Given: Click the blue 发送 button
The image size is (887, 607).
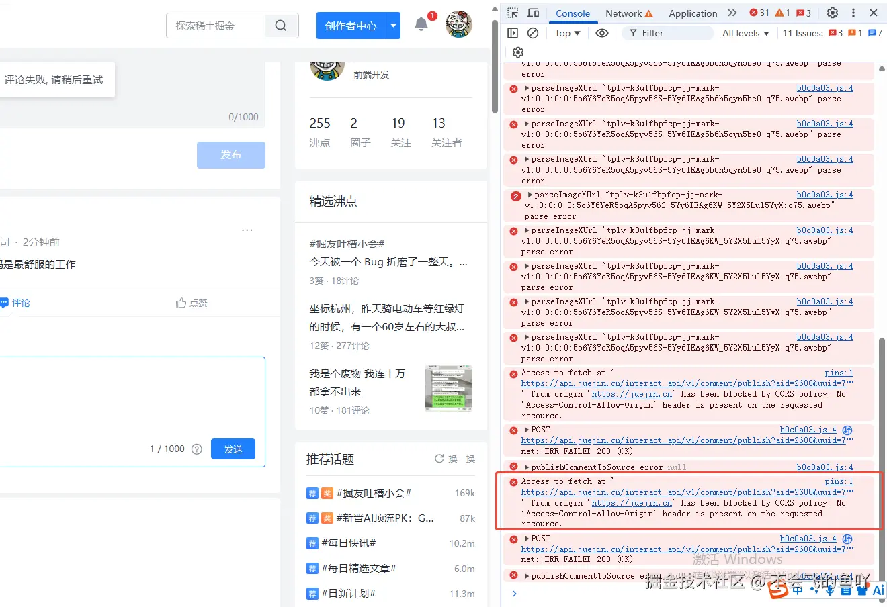Looking at the screenshot, I should (233, 449).
